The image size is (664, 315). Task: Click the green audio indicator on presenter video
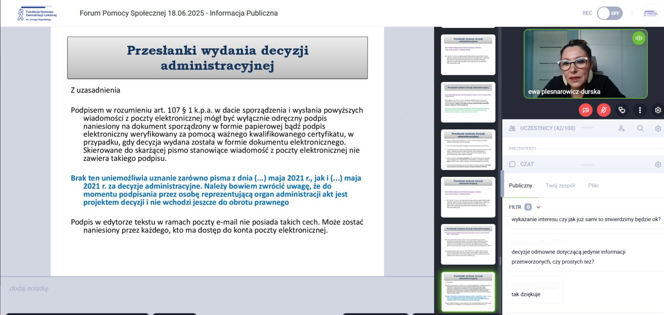(639, 38)
